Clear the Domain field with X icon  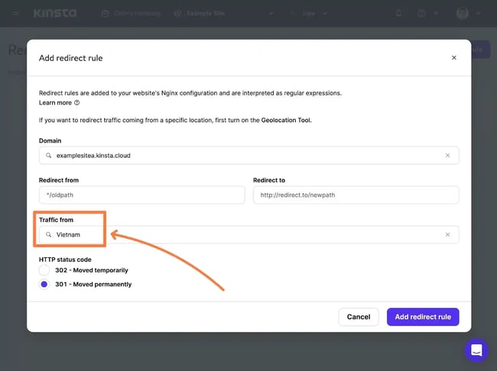tap(448, 155)
